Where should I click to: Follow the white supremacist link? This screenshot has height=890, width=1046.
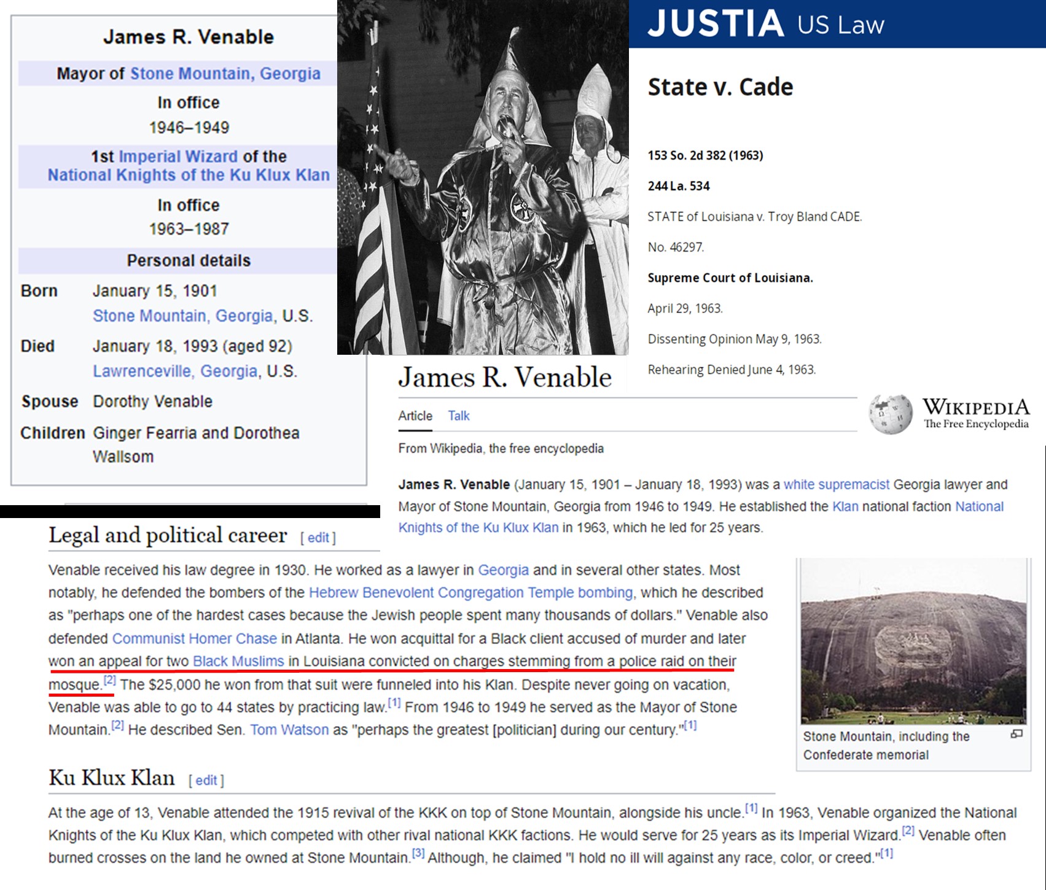(x=837, y=484)
